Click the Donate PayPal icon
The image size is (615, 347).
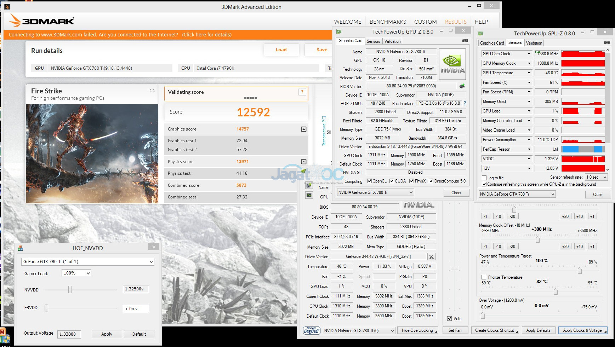(312, 330)
